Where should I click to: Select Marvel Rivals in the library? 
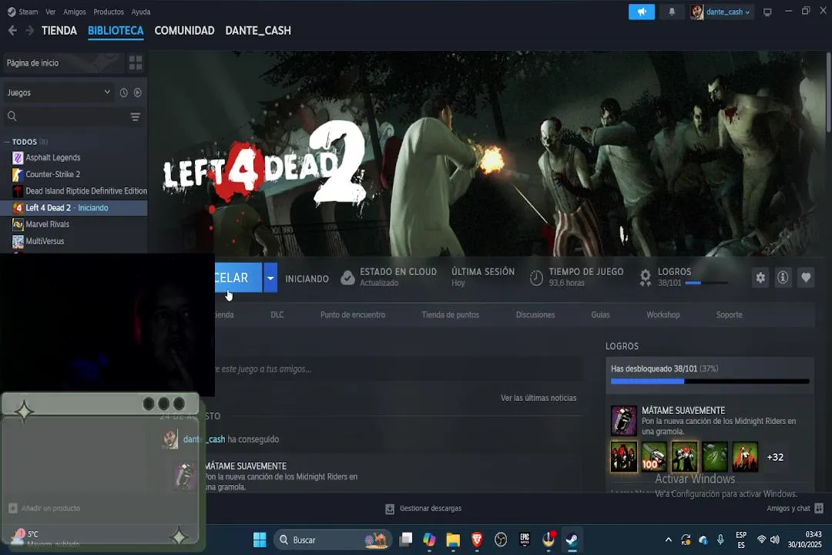click(x=47, y=224)
